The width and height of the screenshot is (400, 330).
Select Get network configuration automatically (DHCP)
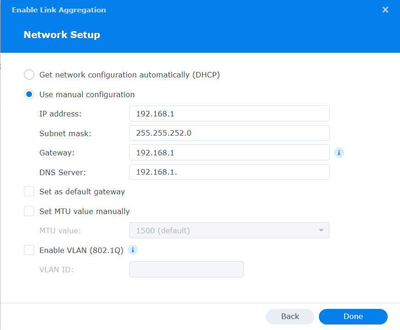tap(29, 75)
